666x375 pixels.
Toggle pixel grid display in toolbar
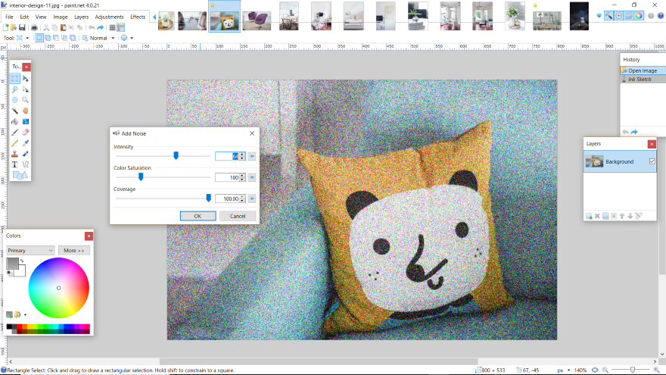coord(112,27)
